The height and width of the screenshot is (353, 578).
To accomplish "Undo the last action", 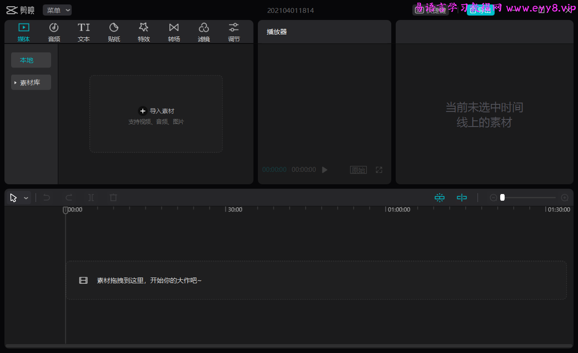I will tap(47, 198).
